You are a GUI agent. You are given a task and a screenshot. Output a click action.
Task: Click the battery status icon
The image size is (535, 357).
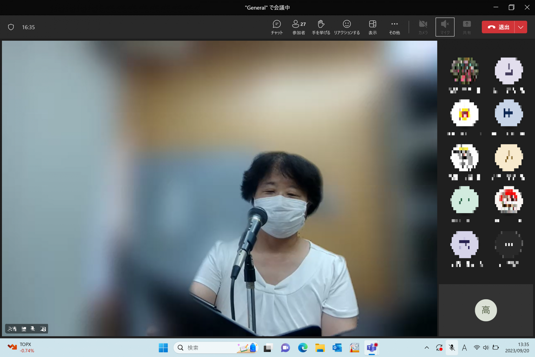495,348
